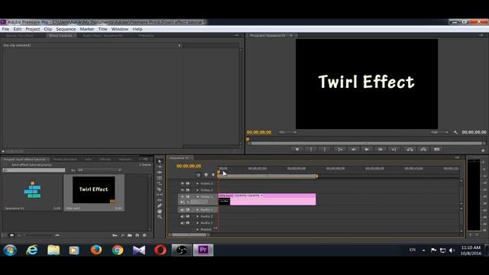The image size is (489, 275).
Task: Open the Title menu
Action: point(102,29)
